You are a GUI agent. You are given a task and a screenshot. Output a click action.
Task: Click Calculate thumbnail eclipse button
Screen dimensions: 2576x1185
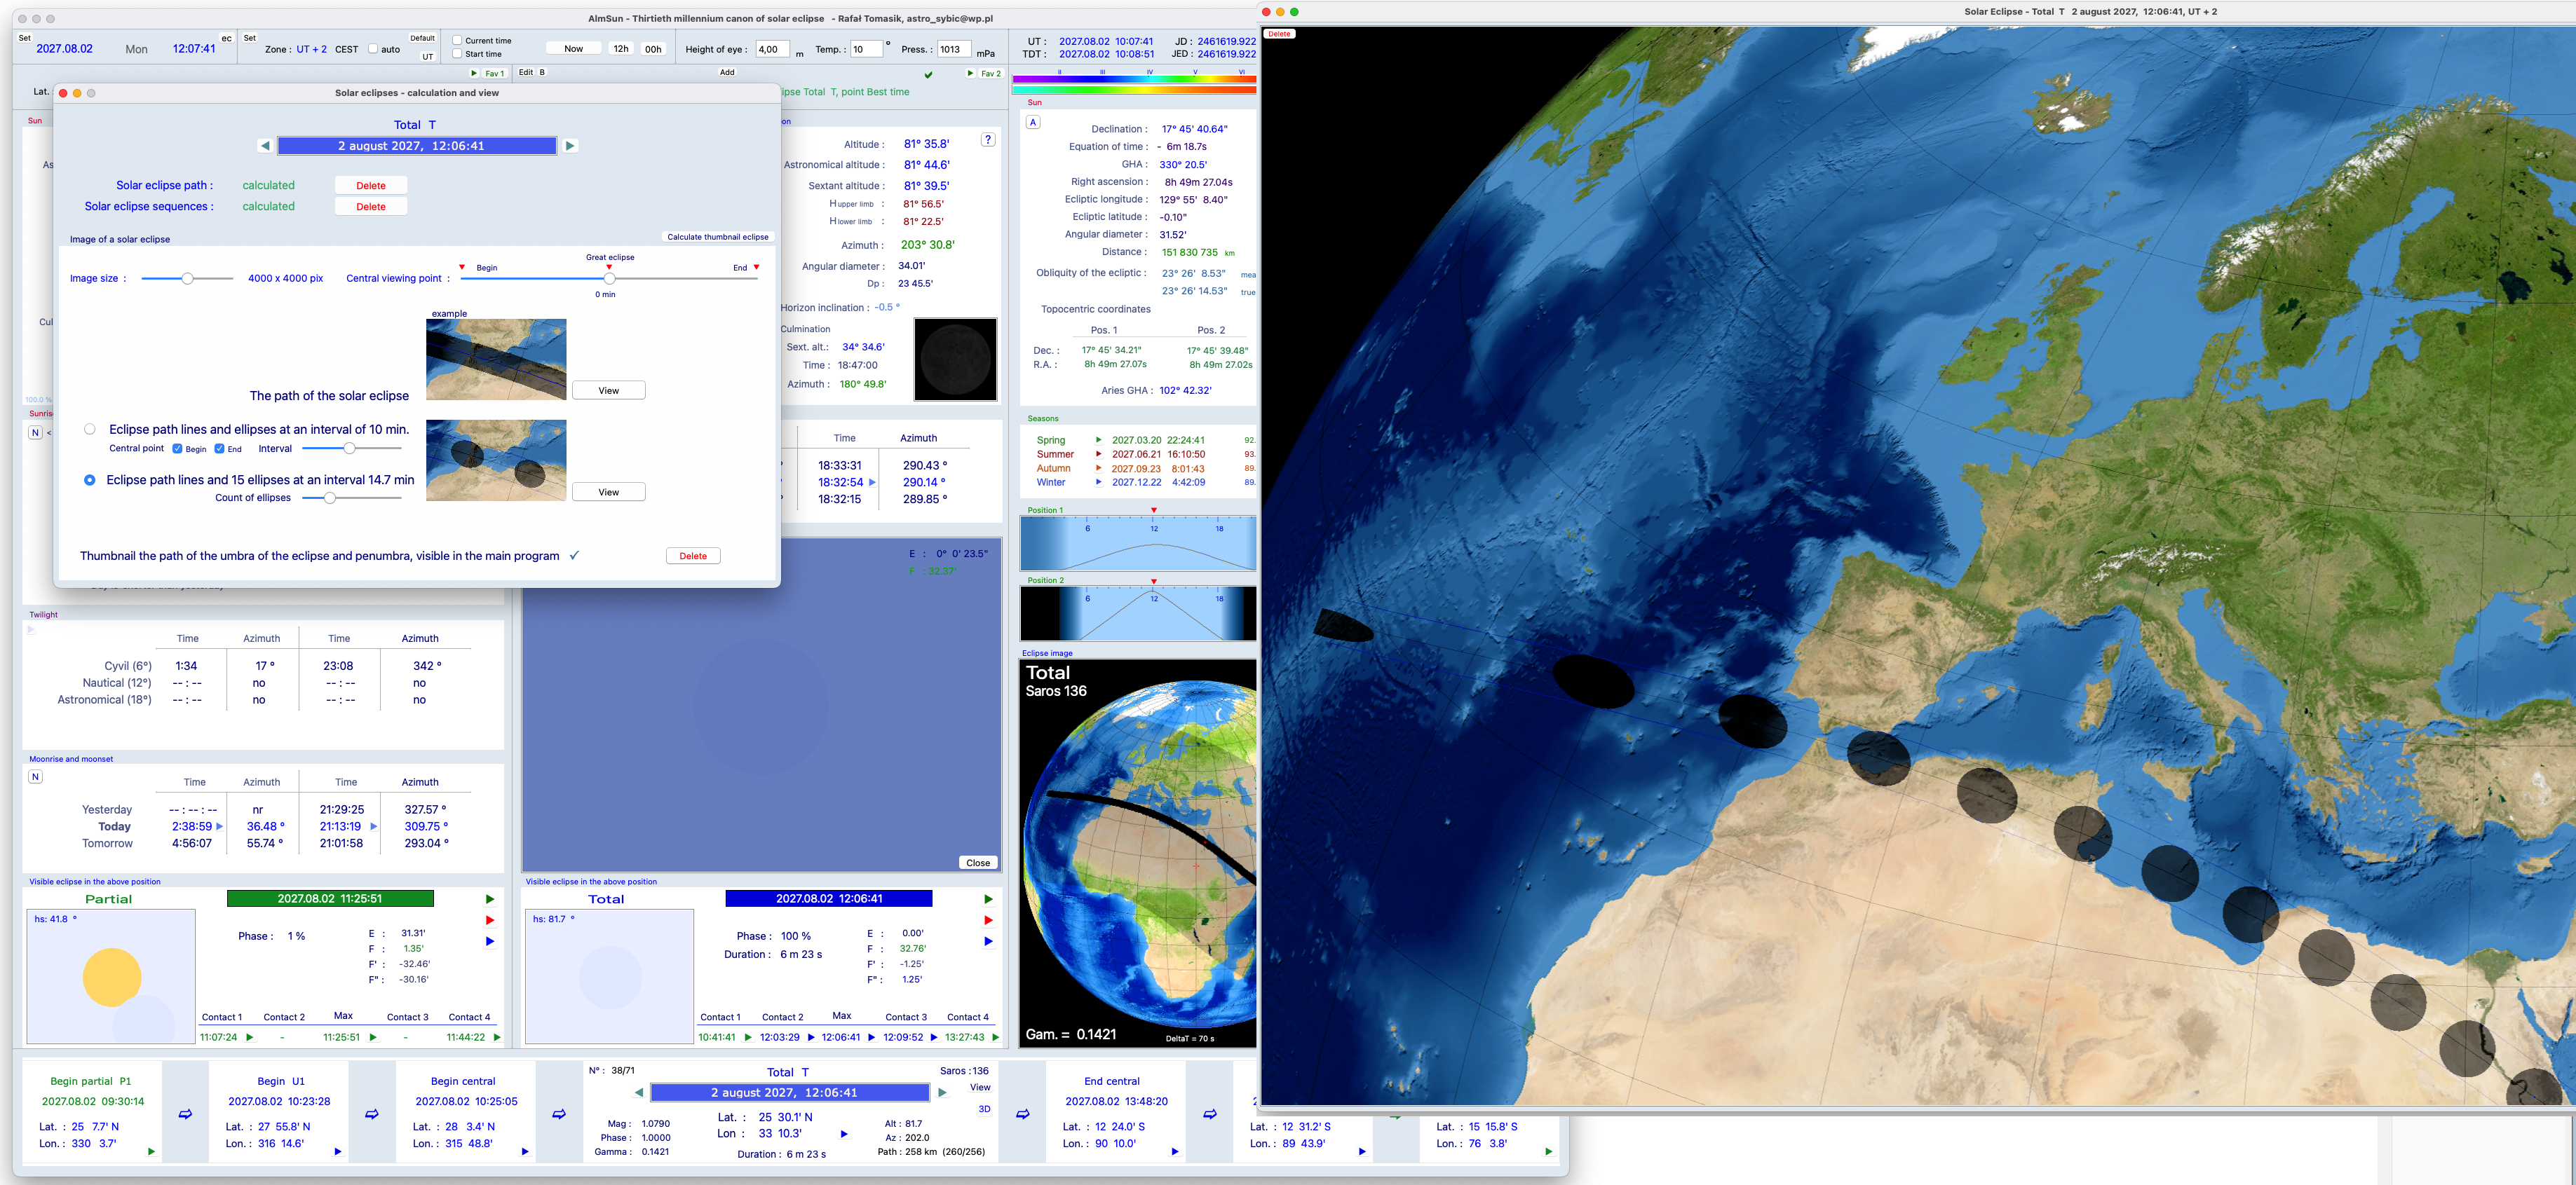718,237
